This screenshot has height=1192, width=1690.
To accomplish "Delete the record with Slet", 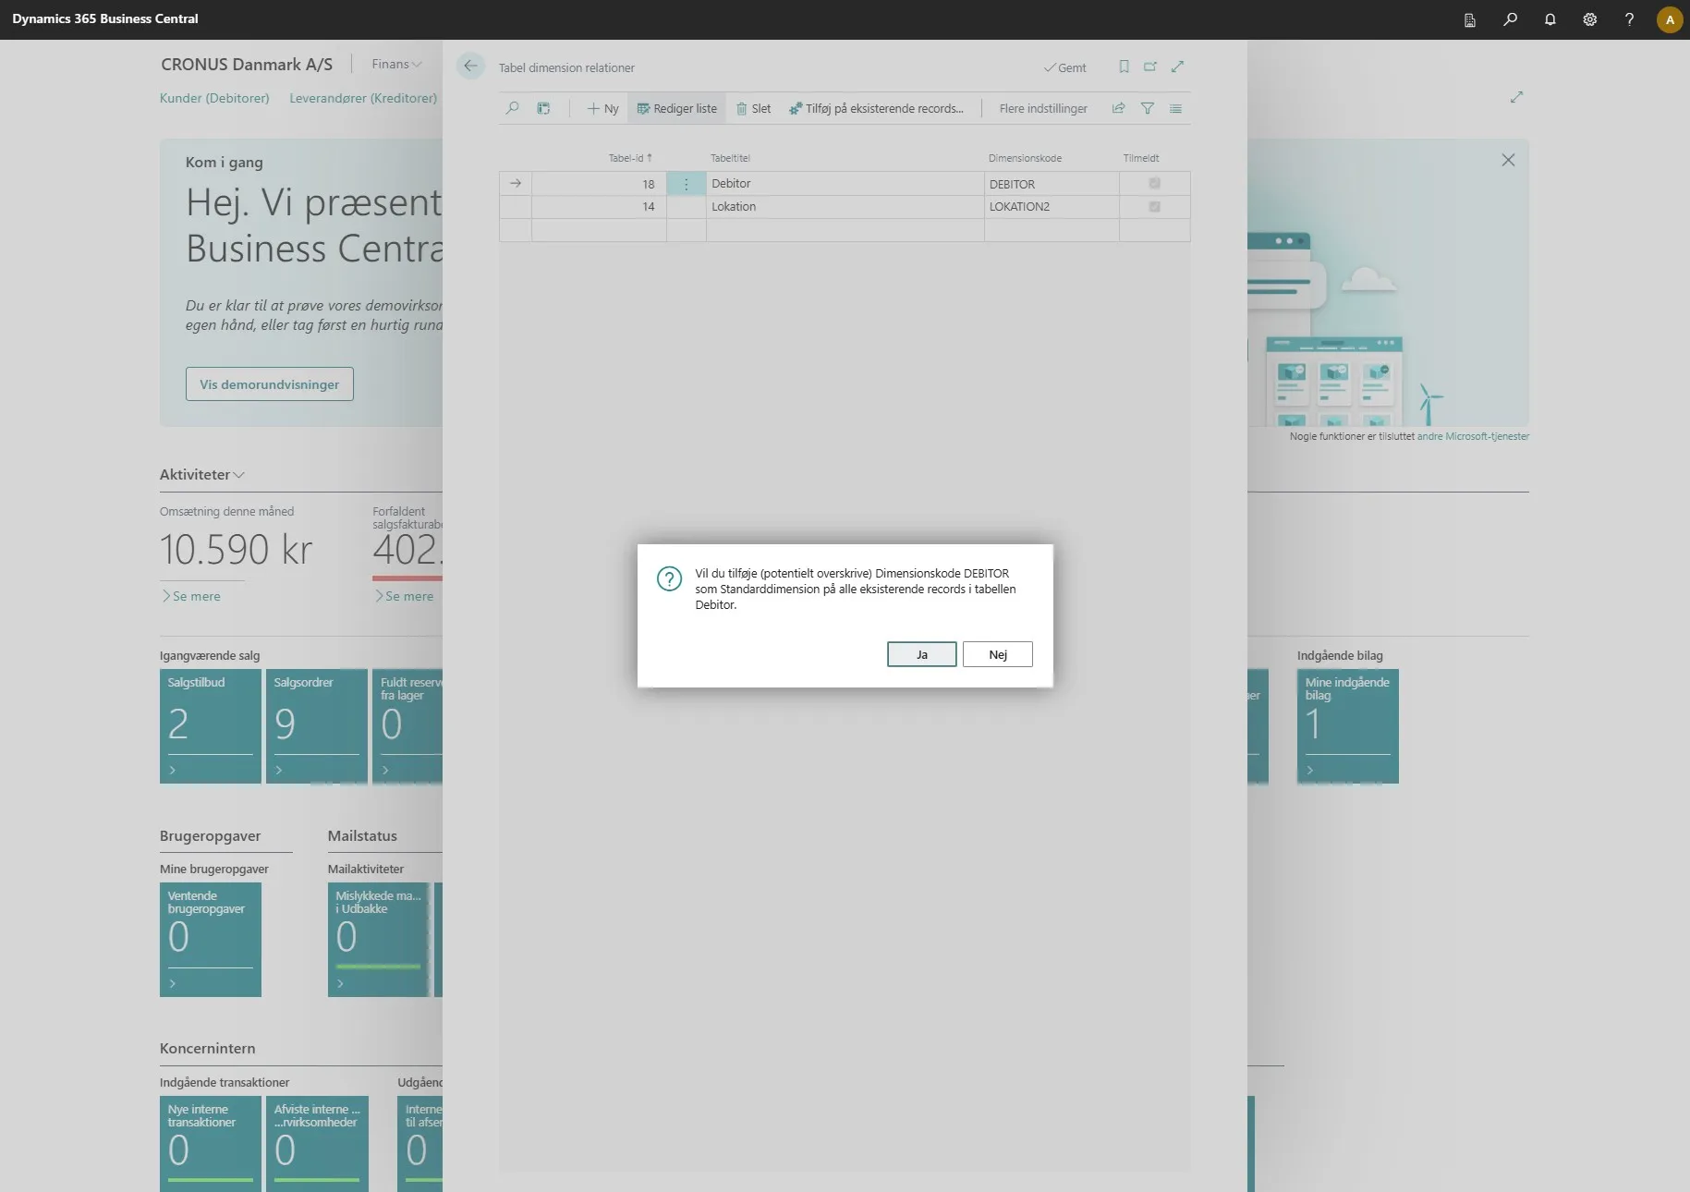I will pyautogui.click(x=753, y=108).
